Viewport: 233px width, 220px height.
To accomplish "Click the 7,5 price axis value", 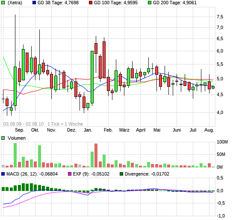I will coord(220,17).
